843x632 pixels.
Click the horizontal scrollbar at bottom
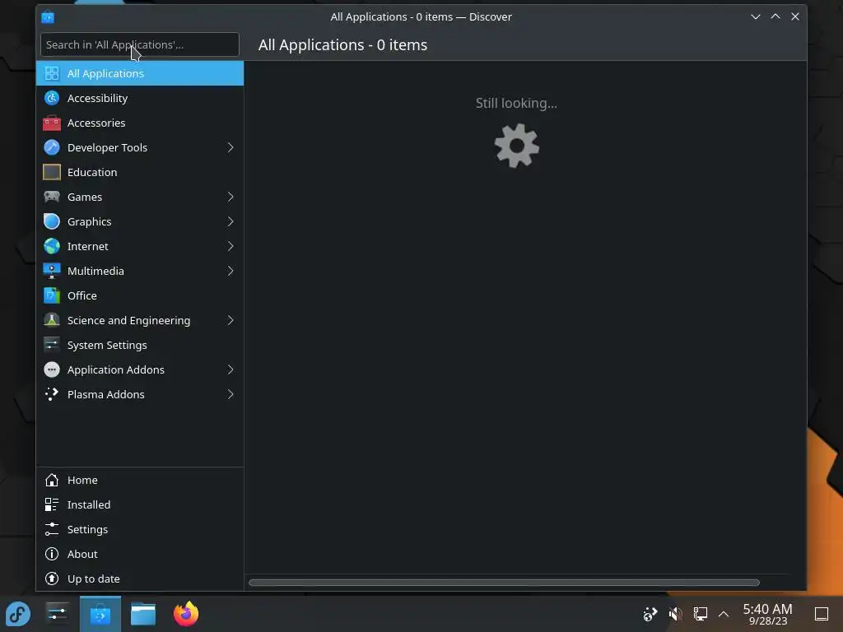(504, 583)
